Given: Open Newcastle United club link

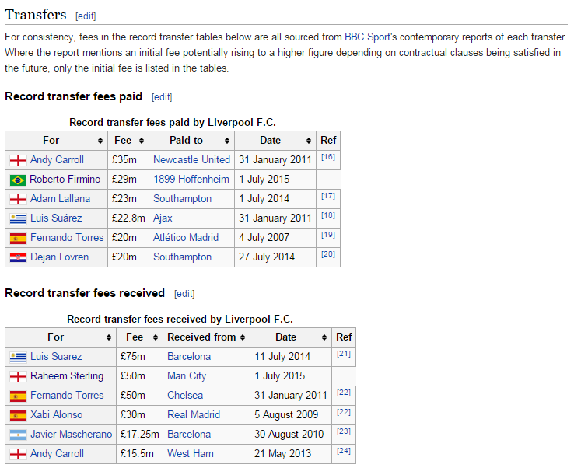Looking at the screenshot, I should click(192, 160).
